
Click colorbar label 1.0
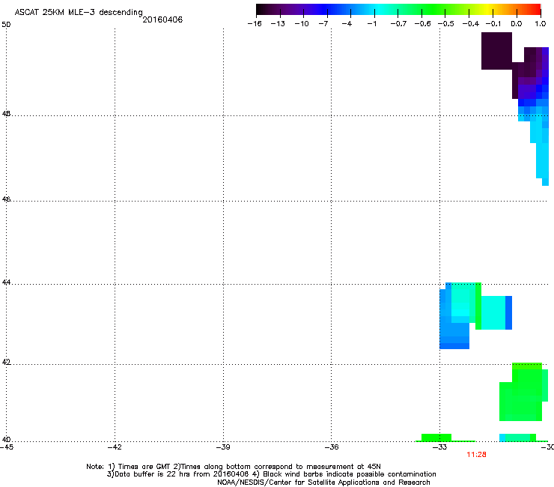click(541, 24)
